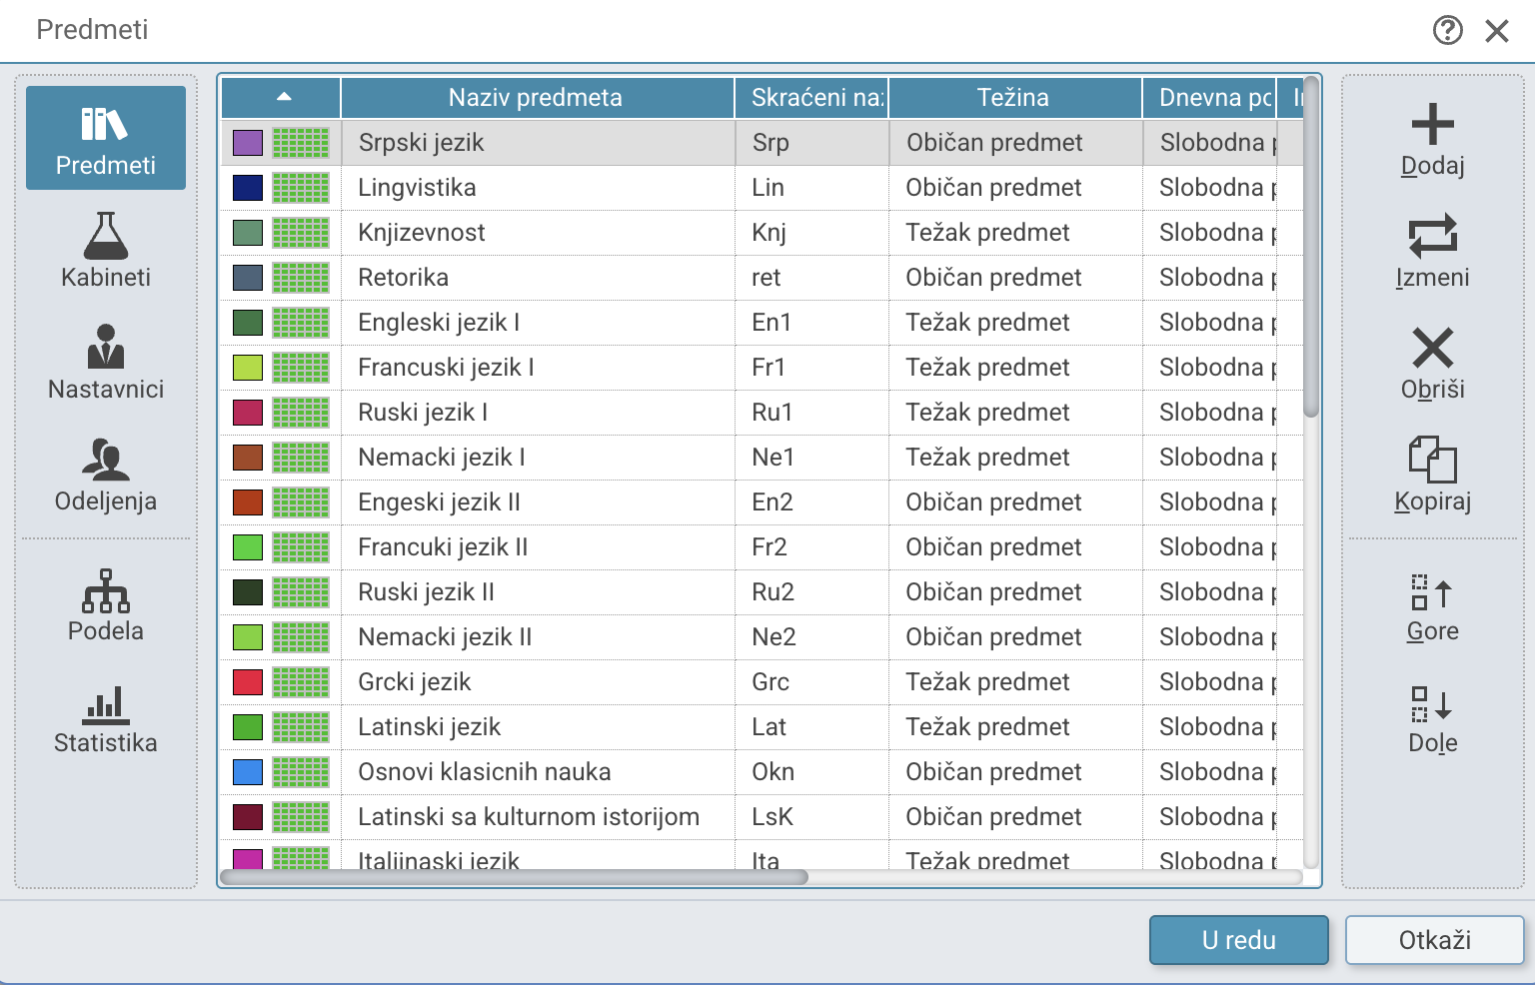Show the Statistika bar chart section
Screen dimensions: 1535x985
pos(106,716)
